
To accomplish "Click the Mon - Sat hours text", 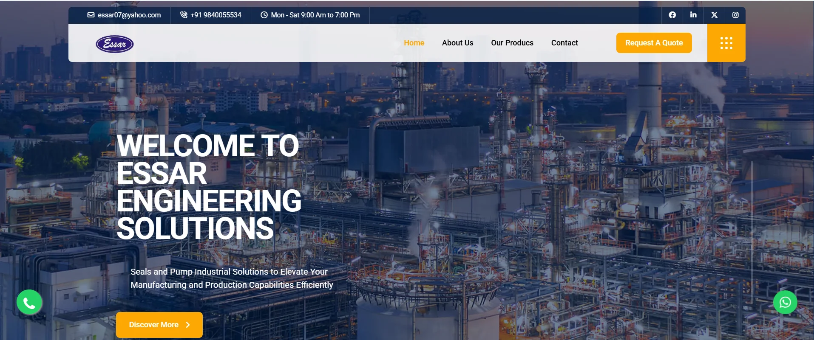I will click(x=315, y=15).
